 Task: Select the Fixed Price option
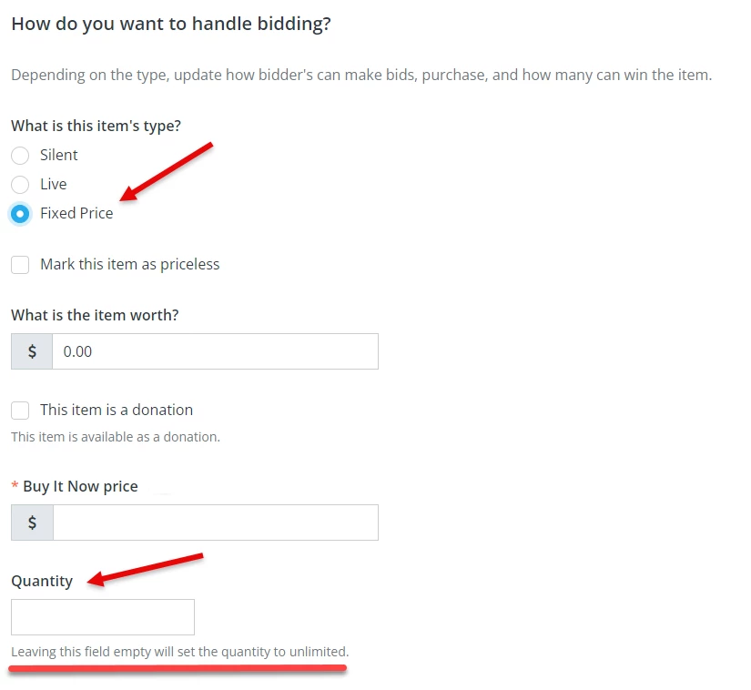pos(20,214)
